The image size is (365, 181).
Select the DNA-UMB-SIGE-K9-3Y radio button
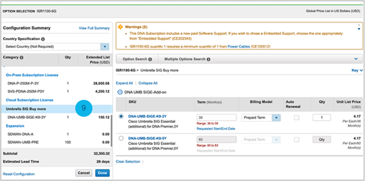(x=121, y=116)
